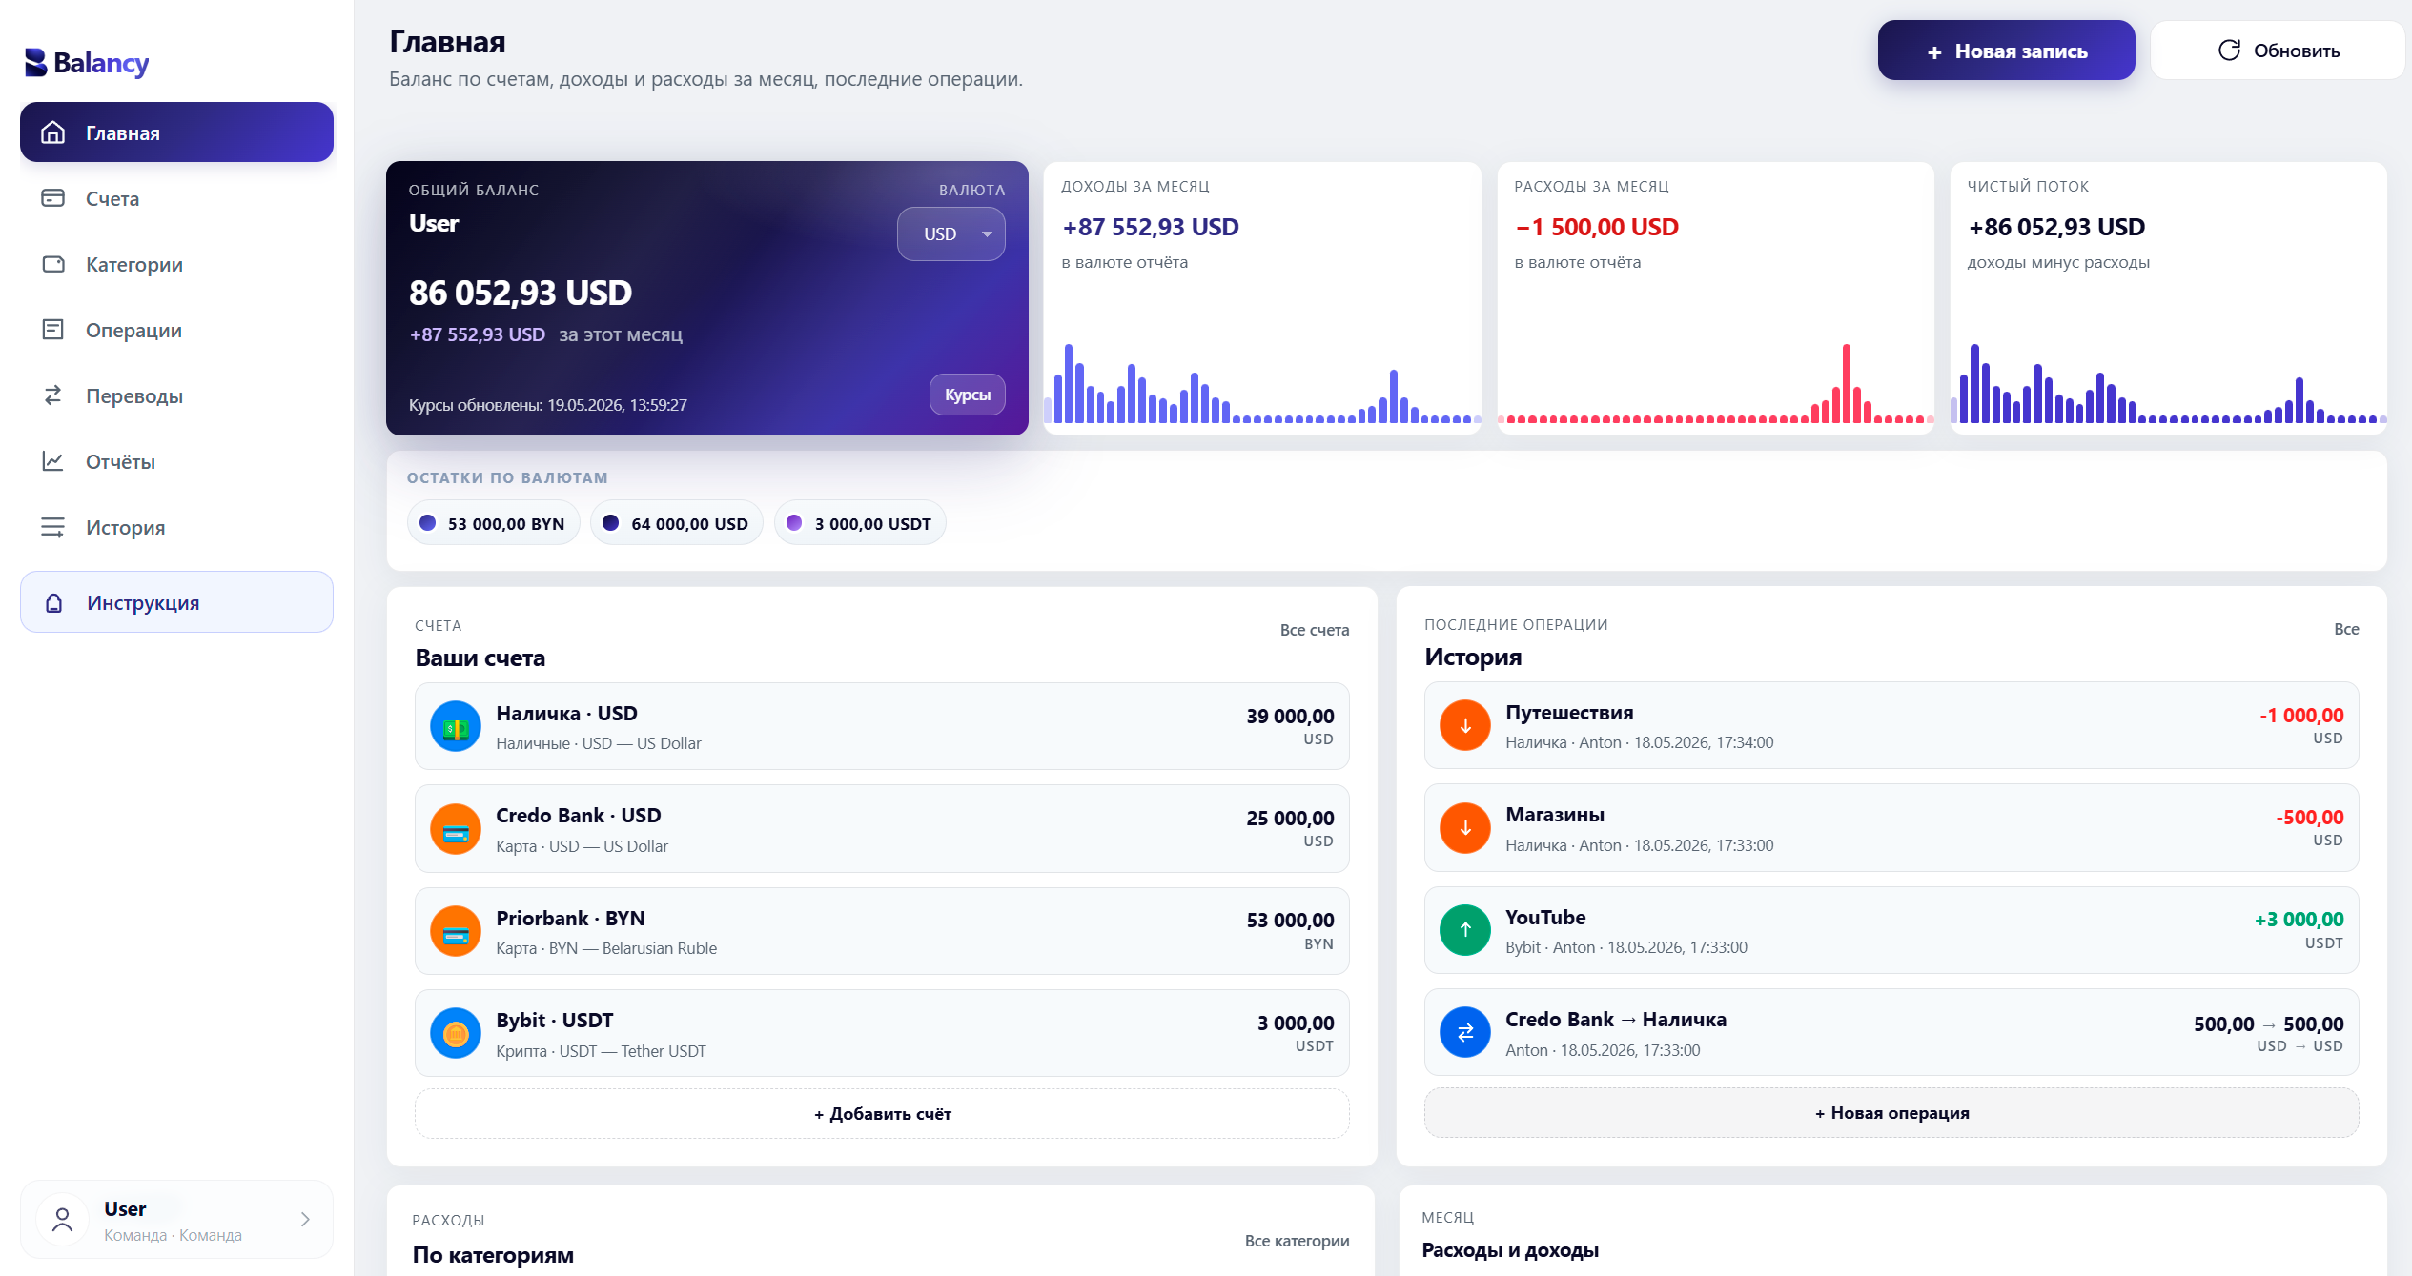The height and width of the screenshot is (1276, 2412).
Task: Click the red expense arrow beside Путешествия
Action: [1465, 726]
